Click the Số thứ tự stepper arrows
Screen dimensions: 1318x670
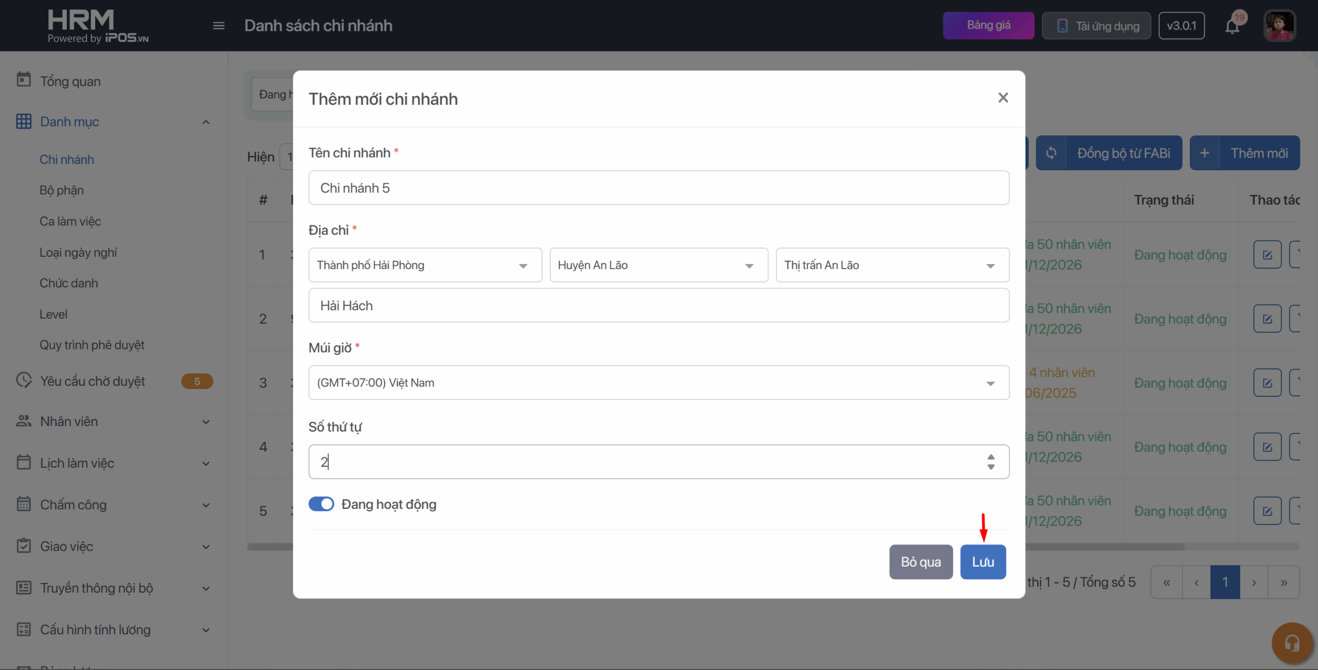click(991, 462)
